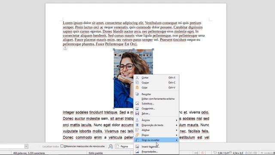Click the word count in status bar
This screenshot has height=155, width=275.
tap(29, 153)
